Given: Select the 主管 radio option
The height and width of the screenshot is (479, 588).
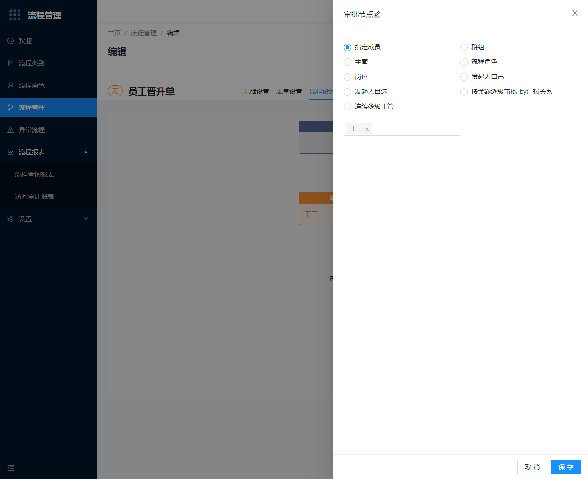Looking at the screenshot, I should 347,62.
